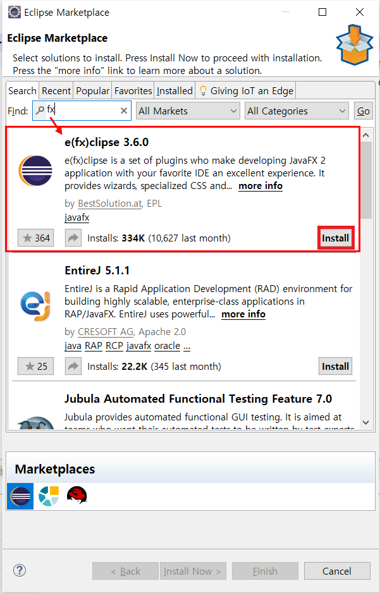Switch to the Installed tab

tap(175, 91)
